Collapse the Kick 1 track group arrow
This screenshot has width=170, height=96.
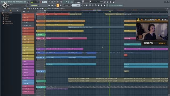tap(43, 14)
